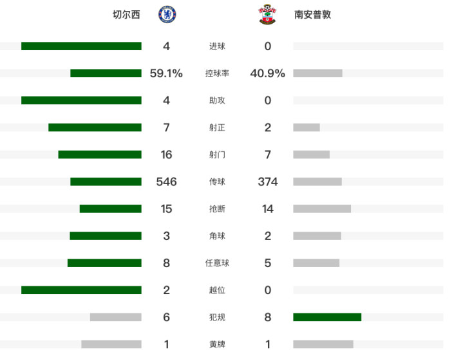Click the 546 passes value for Chelsea

click(166, 181)
